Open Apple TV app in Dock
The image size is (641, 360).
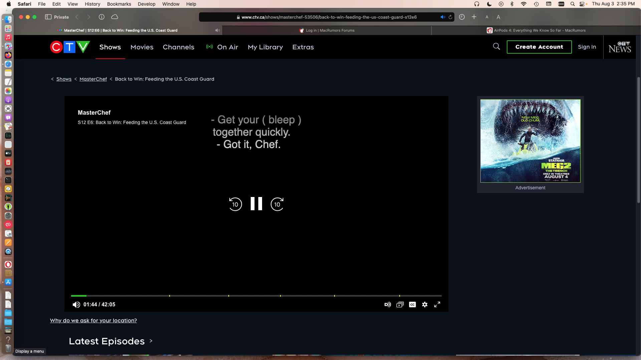click(x=8, y=153)
